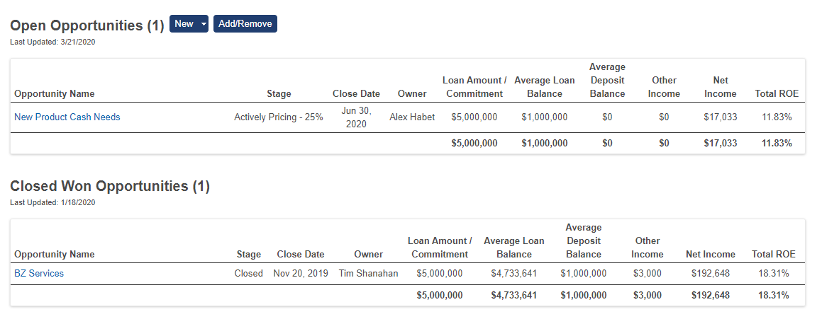This screenshot has width=817, height=319.
Task: Click Net Income header in Open Opportunities table
Action: (721, 87)
